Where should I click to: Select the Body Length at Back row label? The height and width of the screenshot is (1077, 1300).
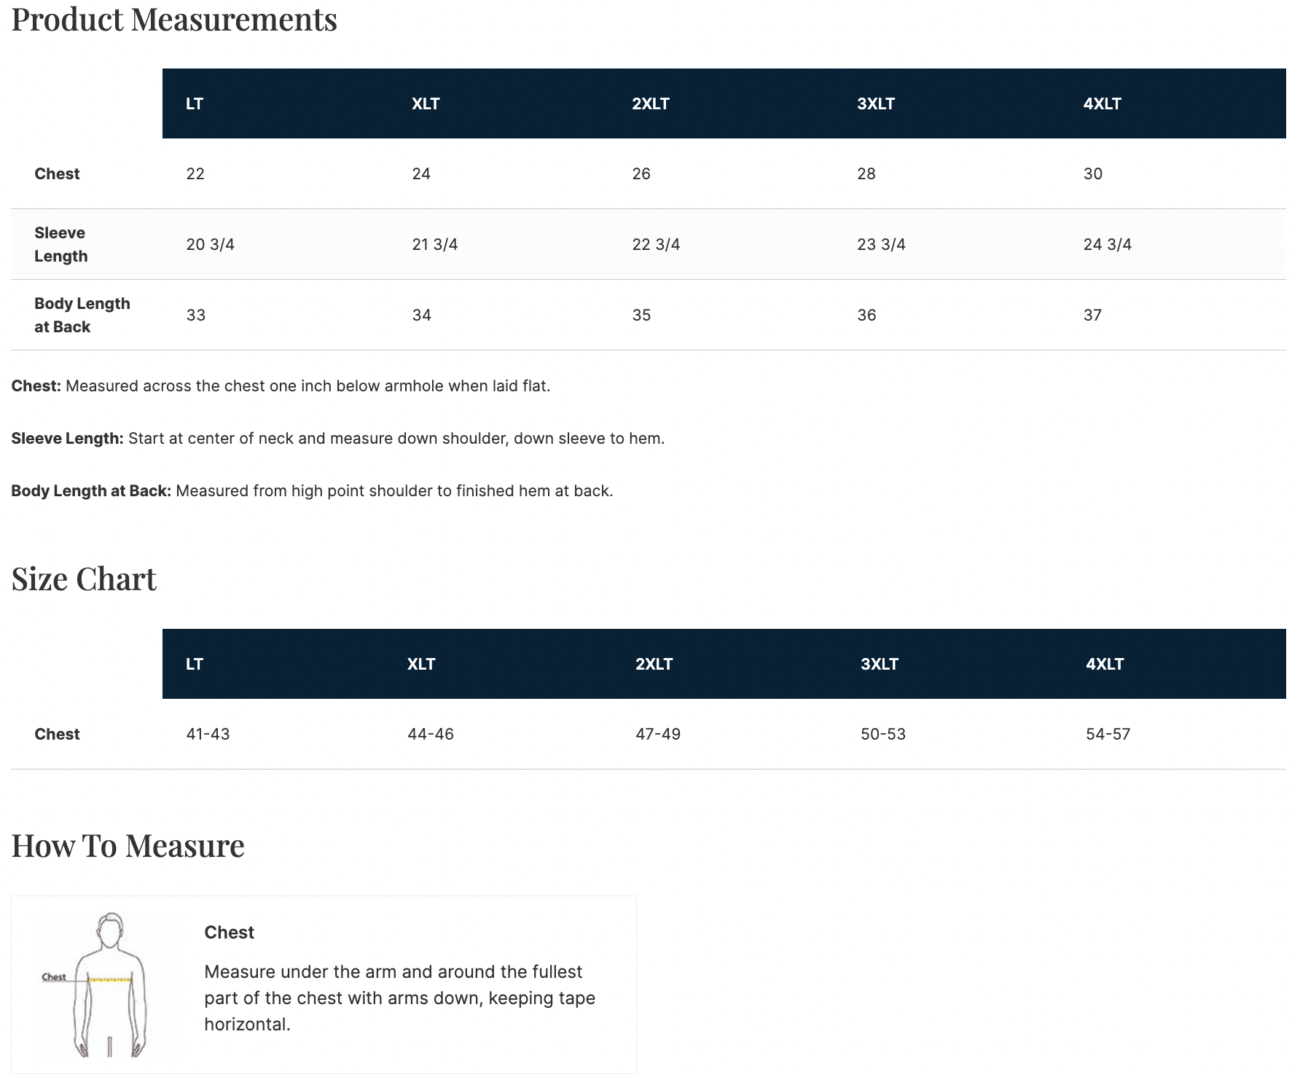click(82, 315)
